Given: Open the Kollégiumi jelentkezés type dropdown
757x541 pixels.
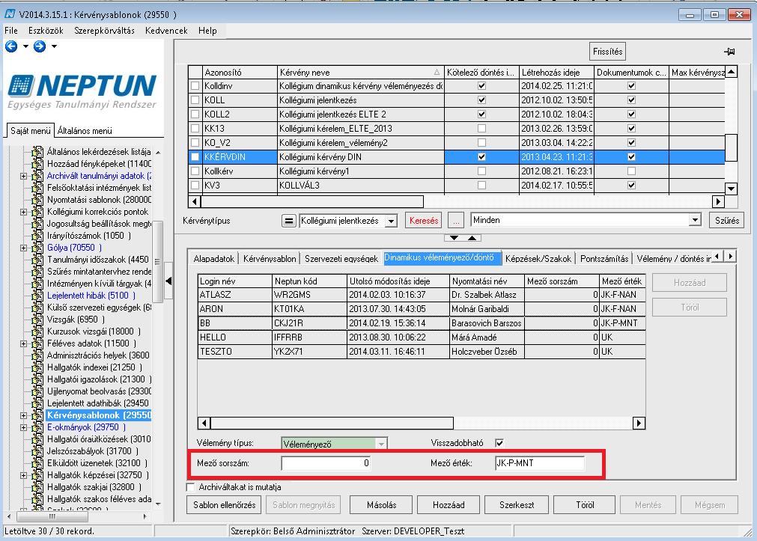Looking at the screenshot, I should pos(391,221).
